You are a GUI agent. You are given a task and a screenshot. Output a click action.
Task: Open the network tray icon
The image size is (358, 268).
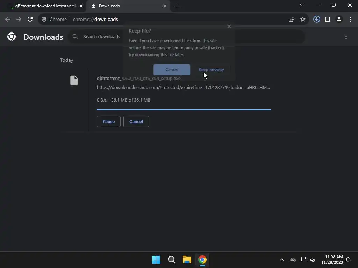pyautogui.click(x=304, y=260)
